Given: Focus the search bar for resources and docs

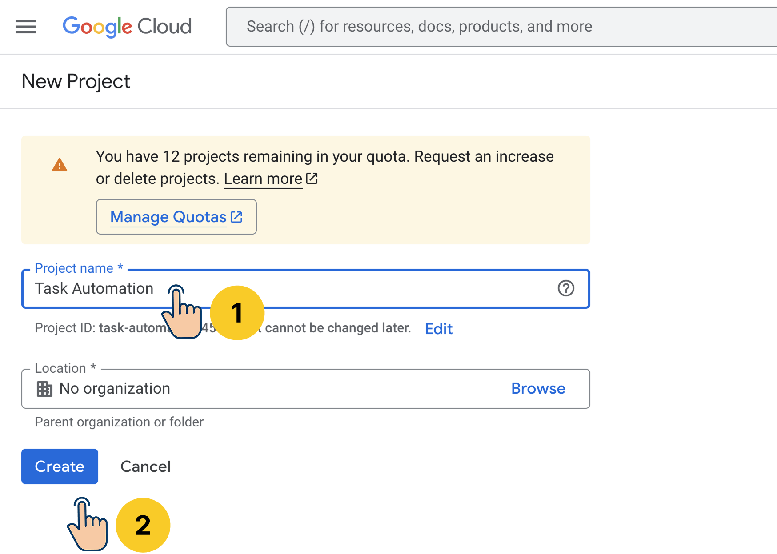Looking at the screenshot, I should pyautogui.click(x=501, y=27).
